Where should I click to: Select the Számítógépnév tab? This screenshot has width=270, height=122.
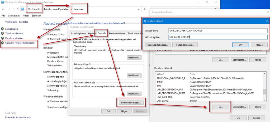[x=78, y=34]
